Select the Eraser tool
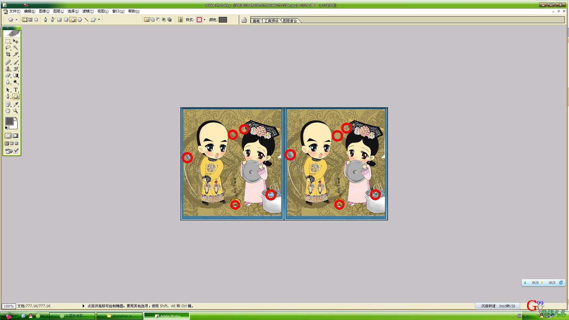Screen dimensions: 569x320 click(x=8, y=76)
